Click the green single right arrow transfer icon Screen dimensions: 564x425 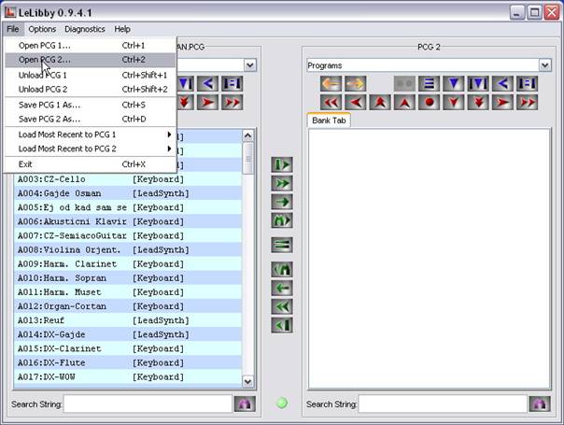pos(282,202)
